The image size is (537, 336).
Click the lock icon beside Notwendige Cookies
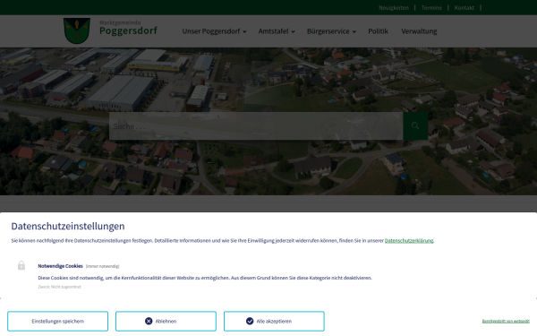coord(21,265)
